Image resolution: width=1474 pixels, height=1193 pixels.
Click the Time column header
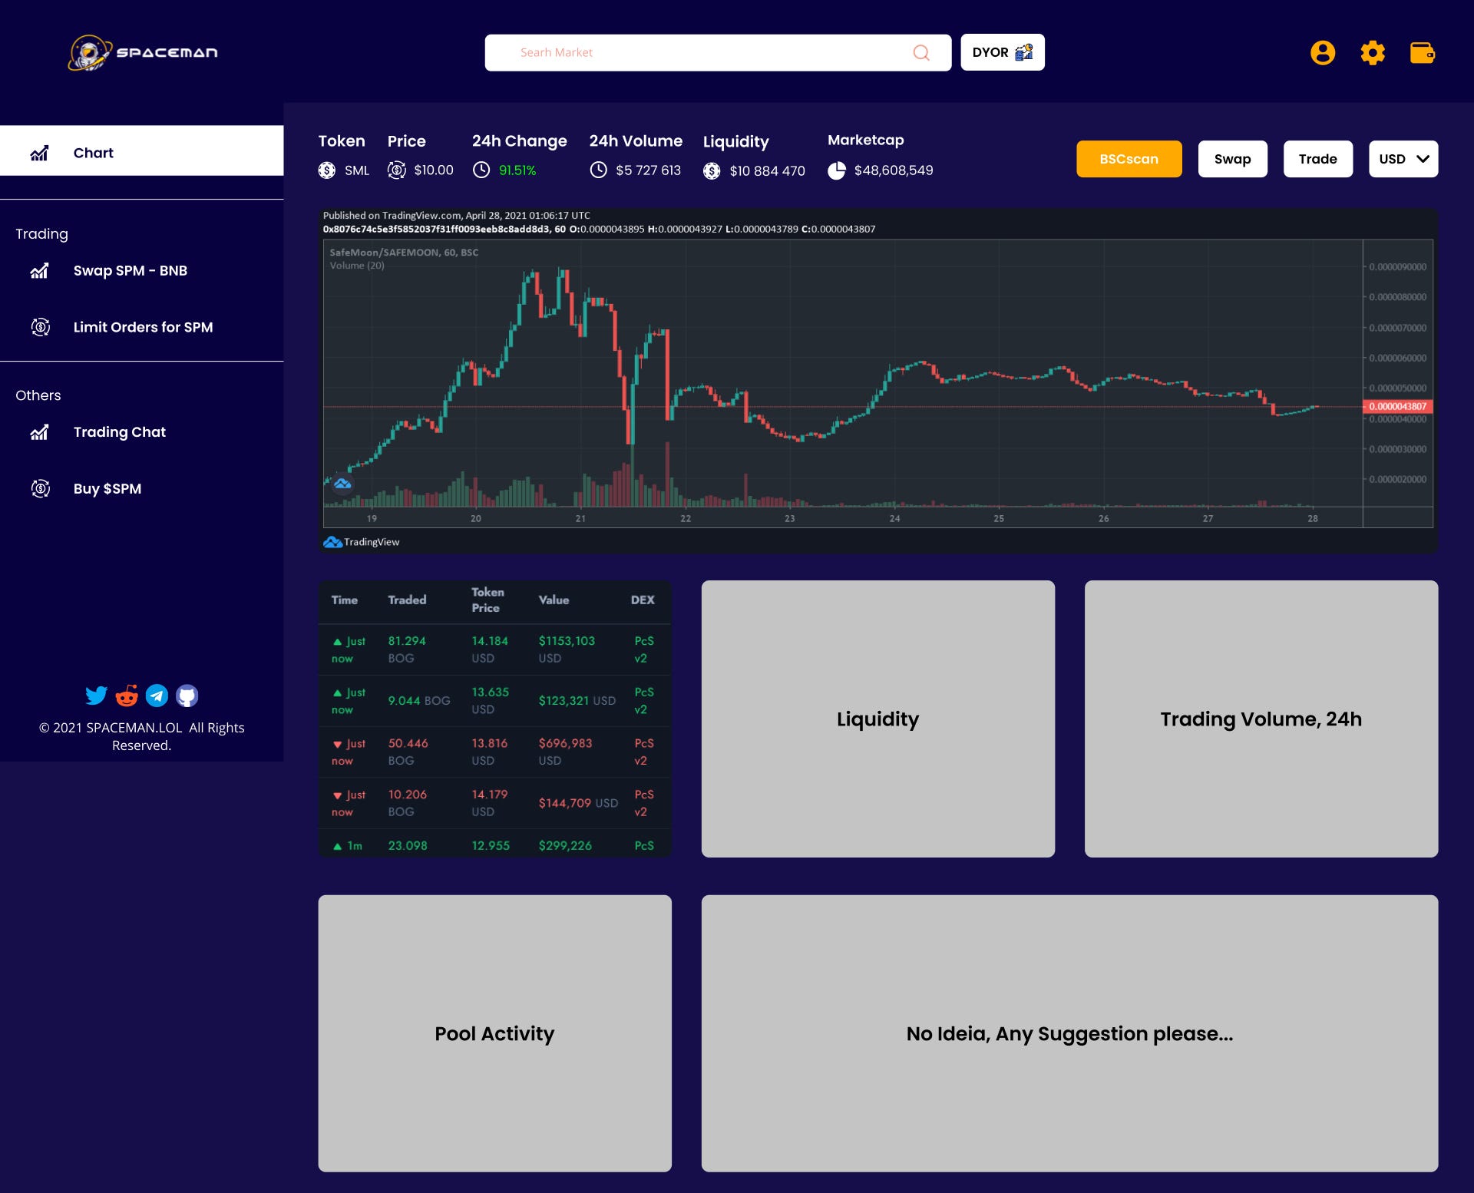pyautogui.click(x=345, y=600)
